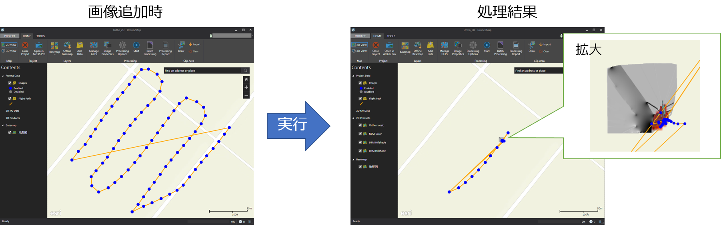Click Clear clip area in left window
The height and width of the screenshot is (225, 721).
(x=194, y=51)
